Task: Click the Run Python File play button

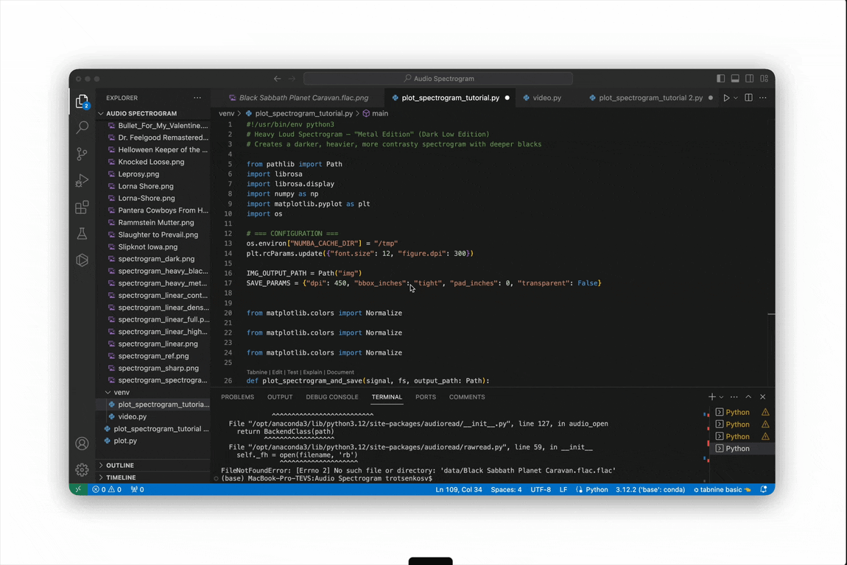Action: (x=726, y=98)
